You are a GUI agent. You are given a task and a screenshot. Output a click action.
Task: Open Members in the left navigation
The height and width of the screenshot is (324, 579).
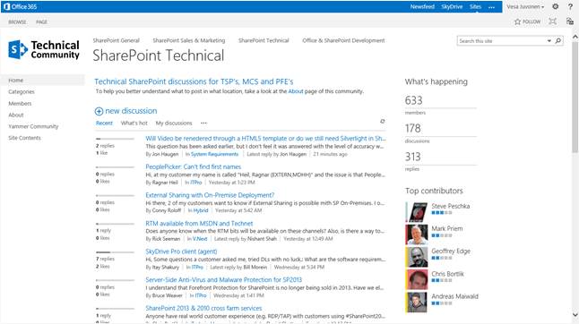20,104
